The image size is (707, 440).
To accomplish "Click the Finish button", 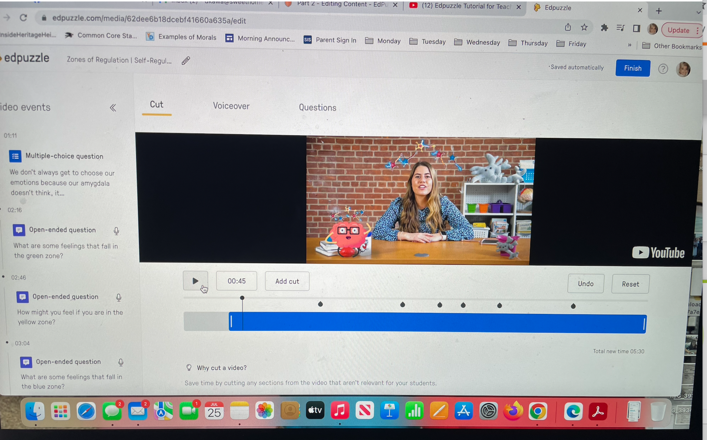I will pos(632,68).
